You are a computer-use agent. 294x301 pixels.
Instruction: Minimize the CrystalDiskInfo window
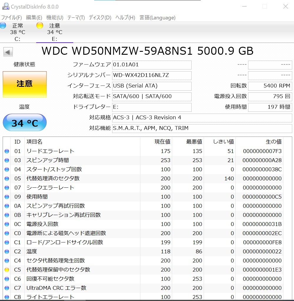point(244,6)
